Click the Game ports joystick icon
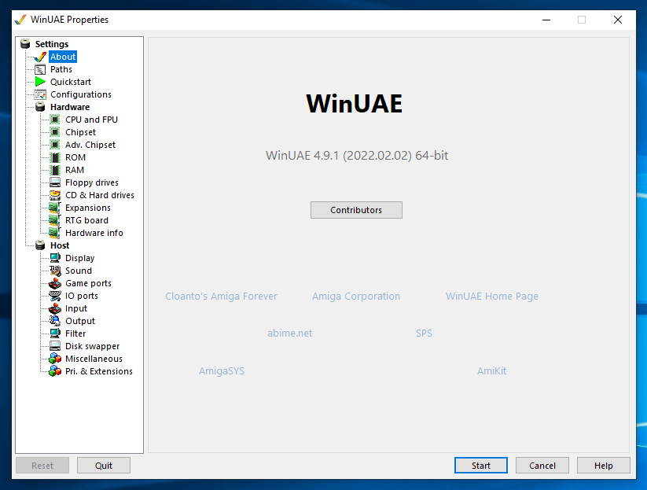Viewport: 647px width, 490px height. pos(55,283)
